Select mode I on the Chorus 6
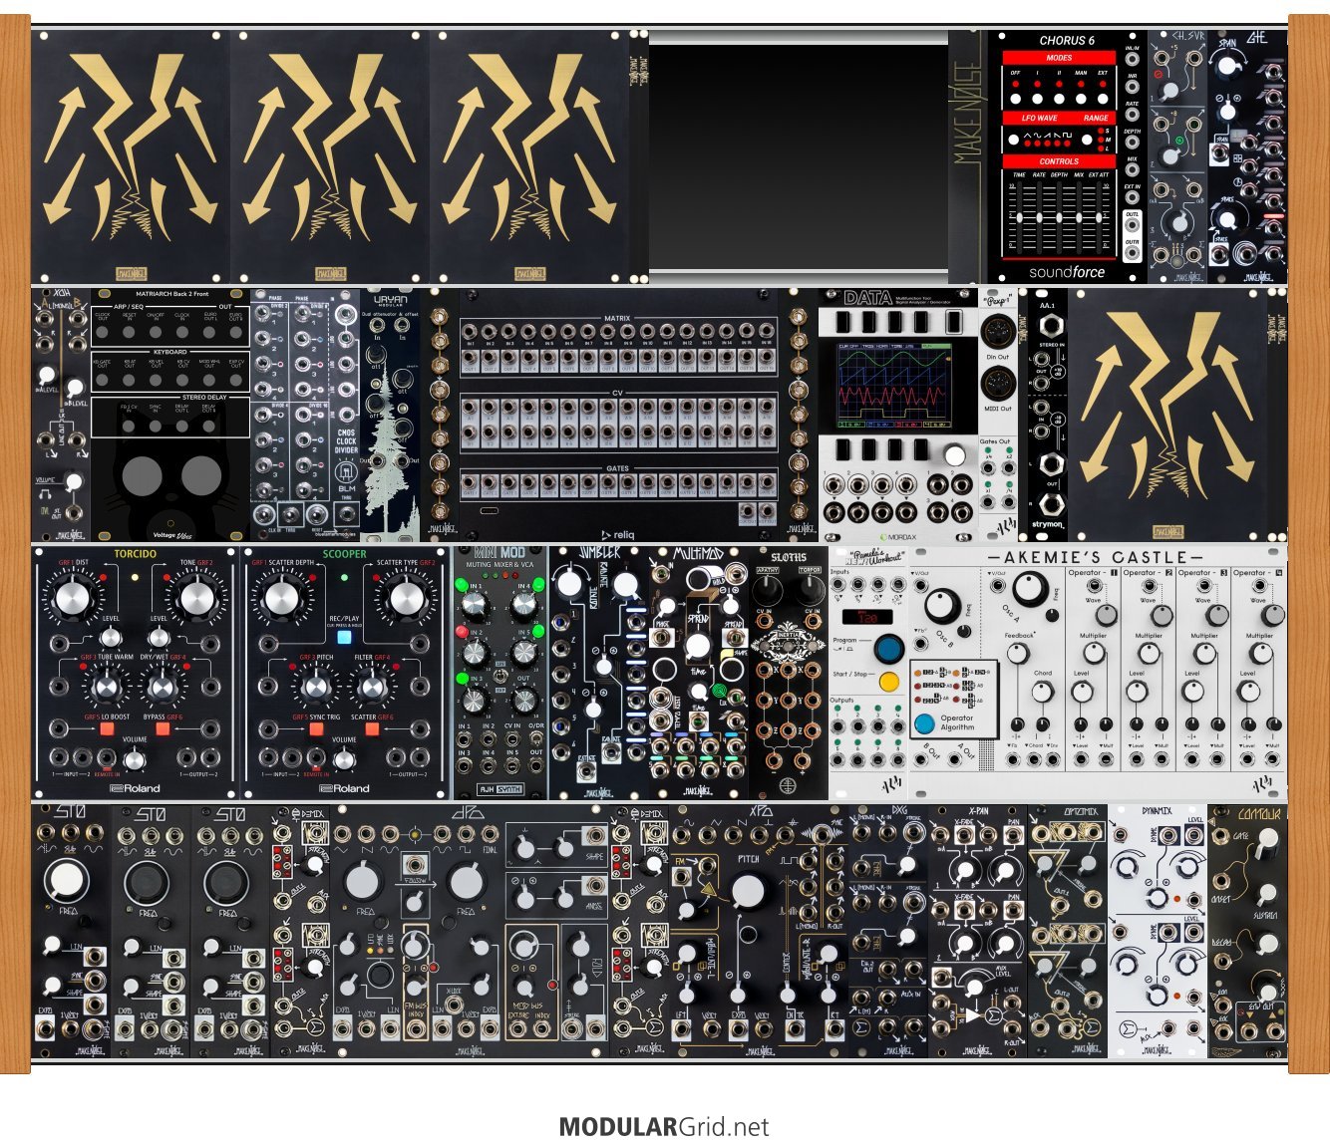The height and width of the screenshot is (1148, 1330). [x=1038, y=99]
